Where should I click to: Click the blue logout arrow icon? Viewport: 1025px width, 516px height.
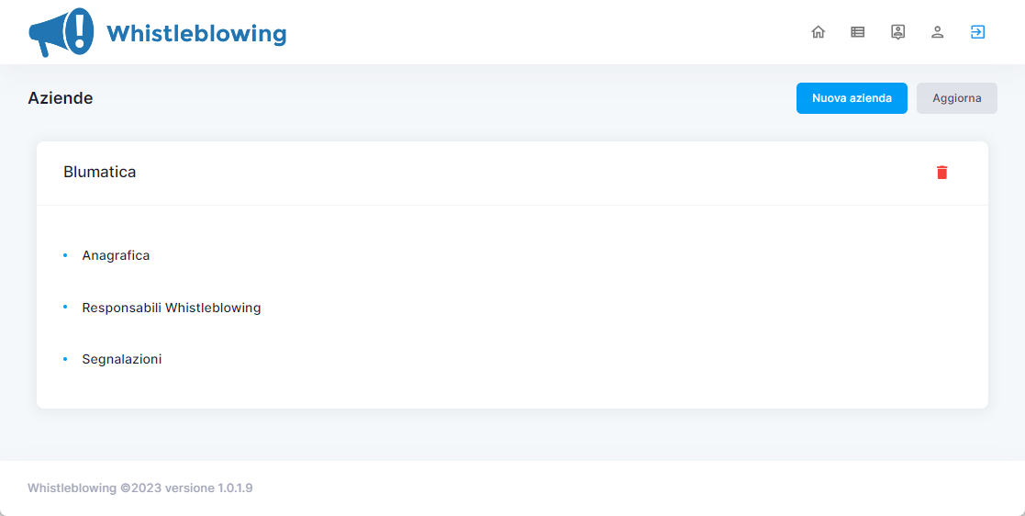tap(977, 32)
